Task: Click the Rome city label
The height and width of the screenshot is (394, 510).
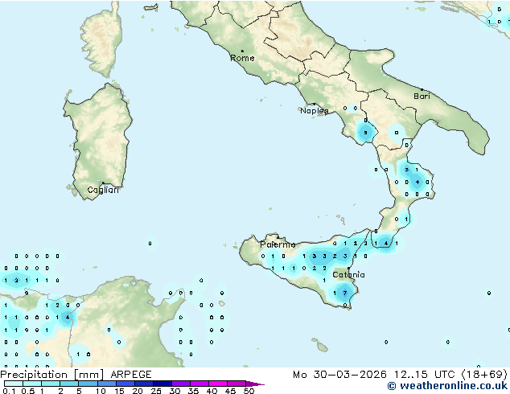Action: (x=242, y=58)
